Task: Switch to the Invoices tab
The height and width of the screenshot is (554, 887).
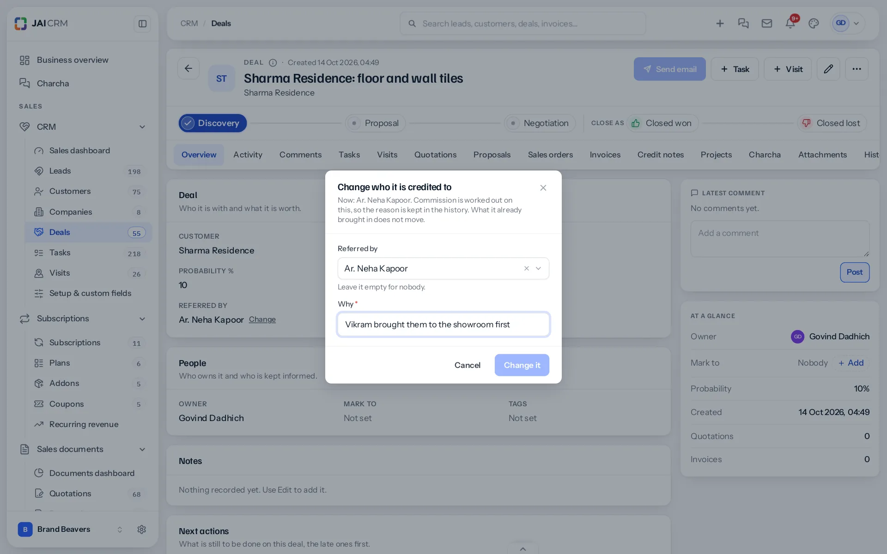Action: [x=605, y=155]
